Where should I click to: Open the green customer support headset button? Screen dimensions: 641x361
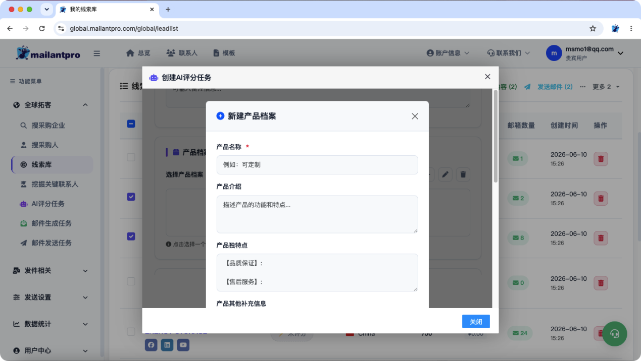(615, 334)
